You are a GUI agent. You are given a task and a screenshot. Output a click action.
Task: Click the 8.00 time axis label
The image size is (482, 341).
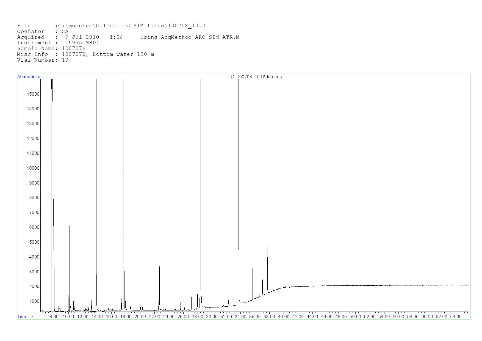pyautogui.click(x=54, y=317)
